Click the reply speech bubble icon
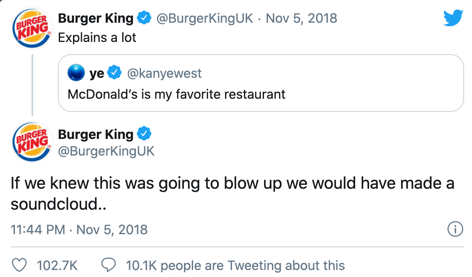Screen dimensions: 472x277 108,265
